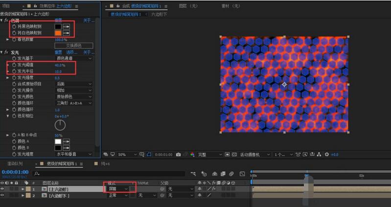
Task: Click eyedropper beside the black map-to swatch
Action: coord(66,26)
